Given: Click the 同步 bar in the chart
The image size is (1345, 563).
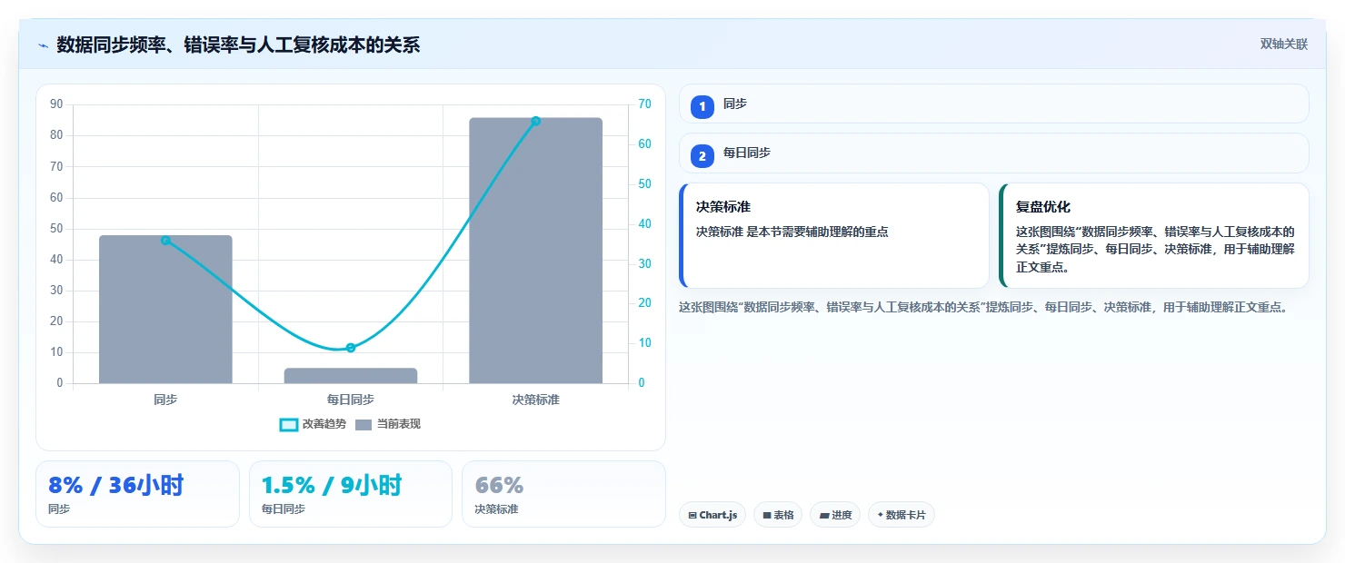Looking at the screenshot, I should [x=165, y=310].
